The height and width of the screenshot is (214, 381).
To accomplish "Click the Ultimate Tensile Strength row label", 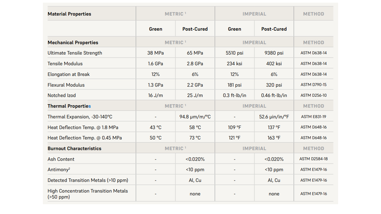I will click(x=75, y=53).
